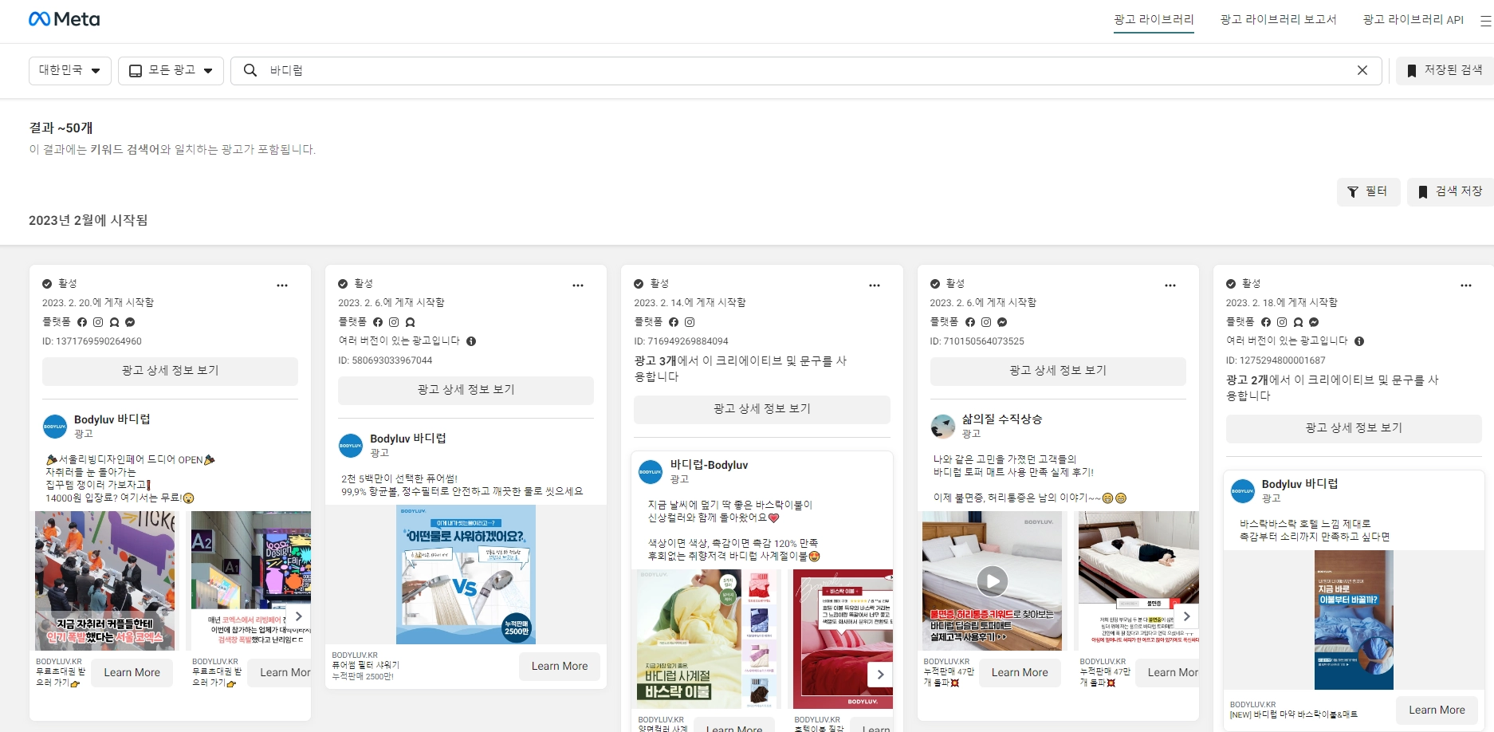This screenshot has width=1494, height=732.
Task: Click Instagram platform icon on ad ID ending 4094
Action: pyautogui.click(x=690, y=322)
